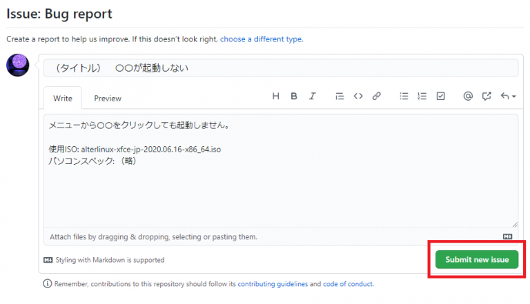530x304 pixels.
Task: Follow the 'choose a different type' link
Action: point(261,39)
